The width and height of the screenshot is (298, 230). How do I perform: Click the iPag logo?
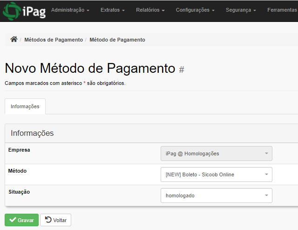24,11
